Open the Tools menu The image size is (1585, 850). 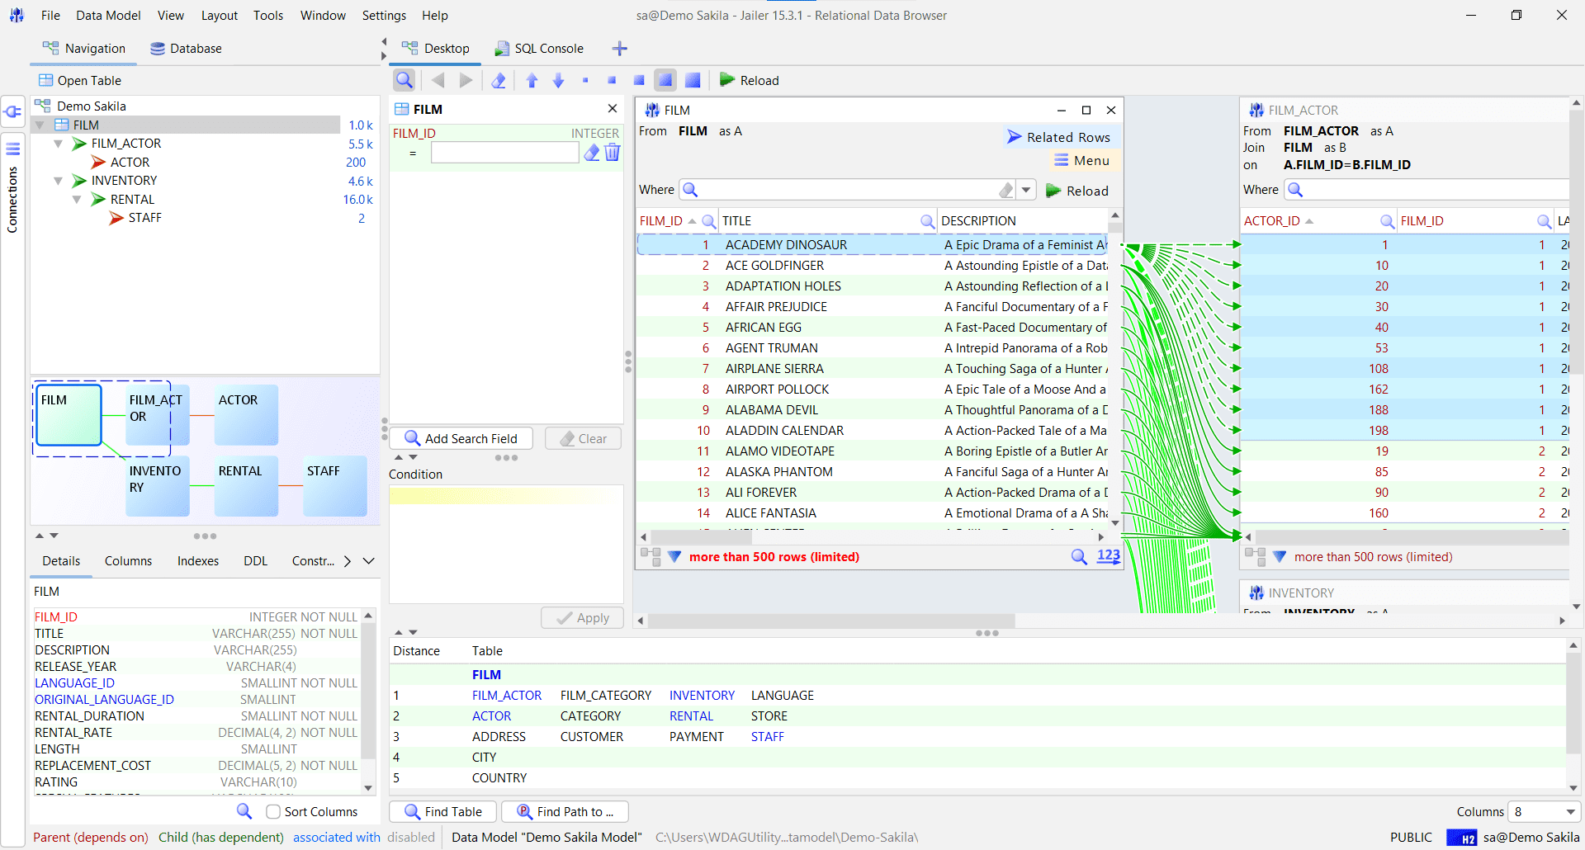268,15
